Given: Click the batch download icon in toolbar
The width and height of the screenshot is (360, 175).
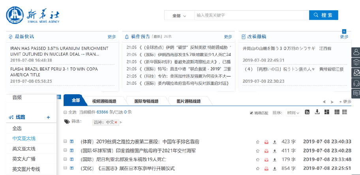Looking at the screenshot, I should point(317,112).
